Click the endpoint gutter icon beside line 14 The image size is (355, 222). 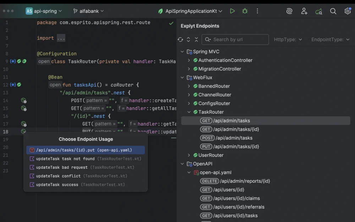pos(24,101)
